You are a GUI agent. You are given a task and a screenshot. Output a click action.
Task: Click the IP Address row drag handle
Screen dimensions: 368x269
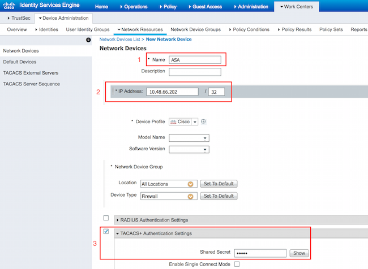coord(113,92)
